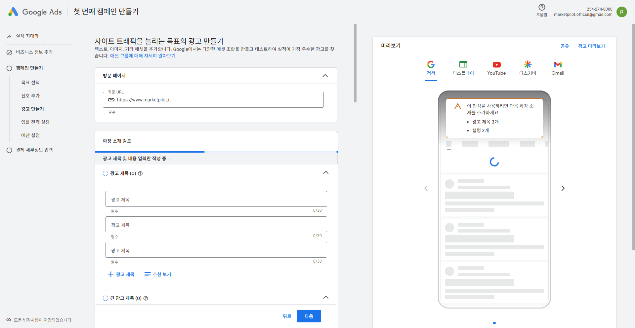This screenshot has width=635, height=328.
Task: Click the 다음 button
Action: pos(309,316)
